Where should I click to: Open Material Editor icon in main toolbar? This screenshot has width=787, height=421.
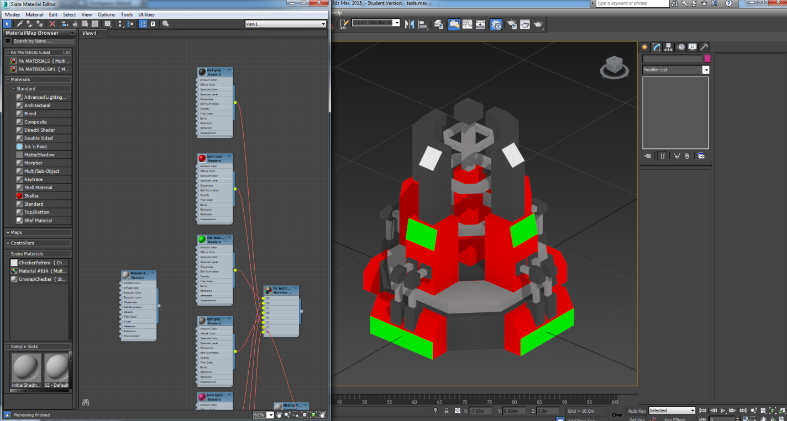496,24
